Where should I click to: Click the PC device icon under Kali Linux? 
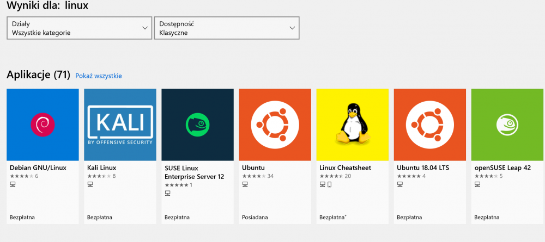90,184
